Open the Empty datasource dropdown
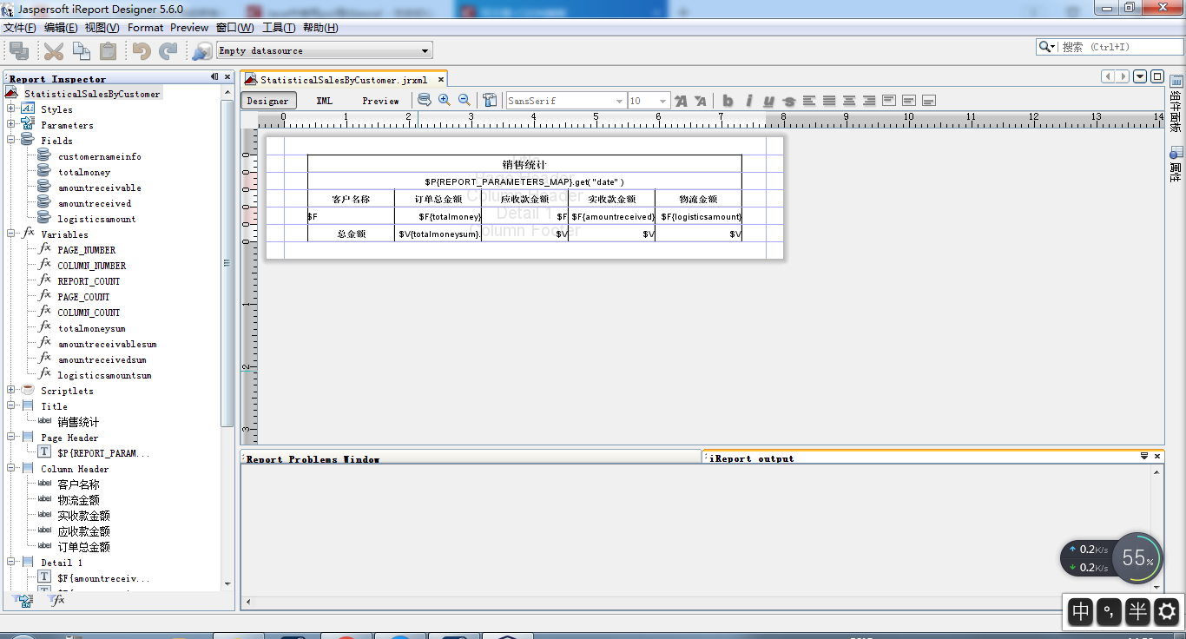This screenshot has height=639, width=1186. coord(423,49)
